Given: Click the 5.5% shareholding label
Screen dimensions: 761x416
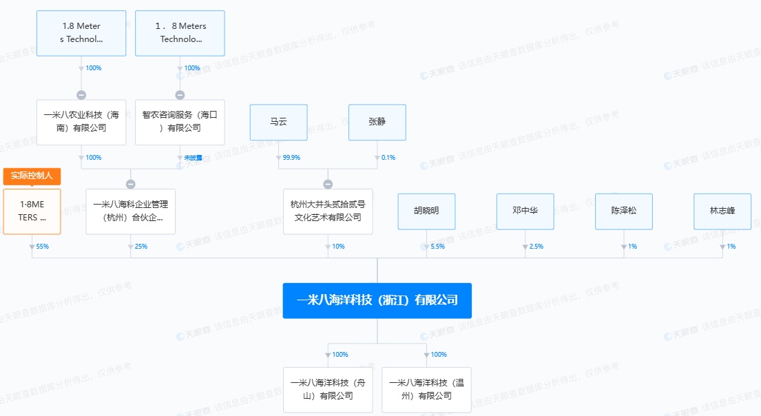Looking at the screenshot, I should pos(438,247).
